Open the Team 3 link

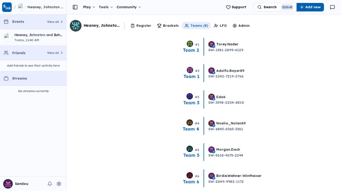191,103
